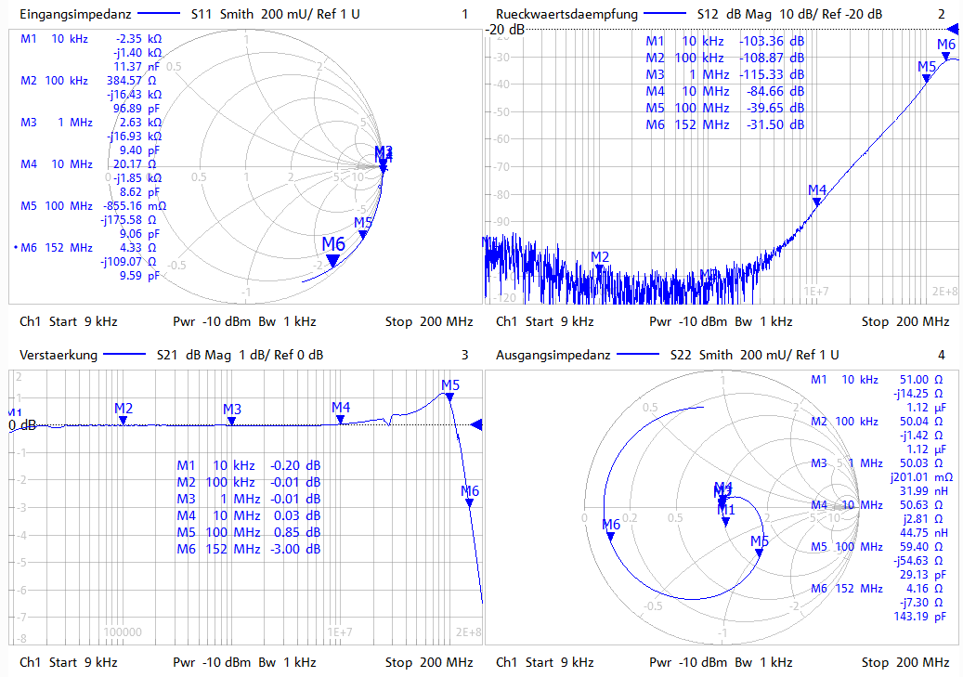This screenshot has height=677, width=963.
Task: Select the M6 152 MHz -3.00 dB readout
Action: point(249,549)
